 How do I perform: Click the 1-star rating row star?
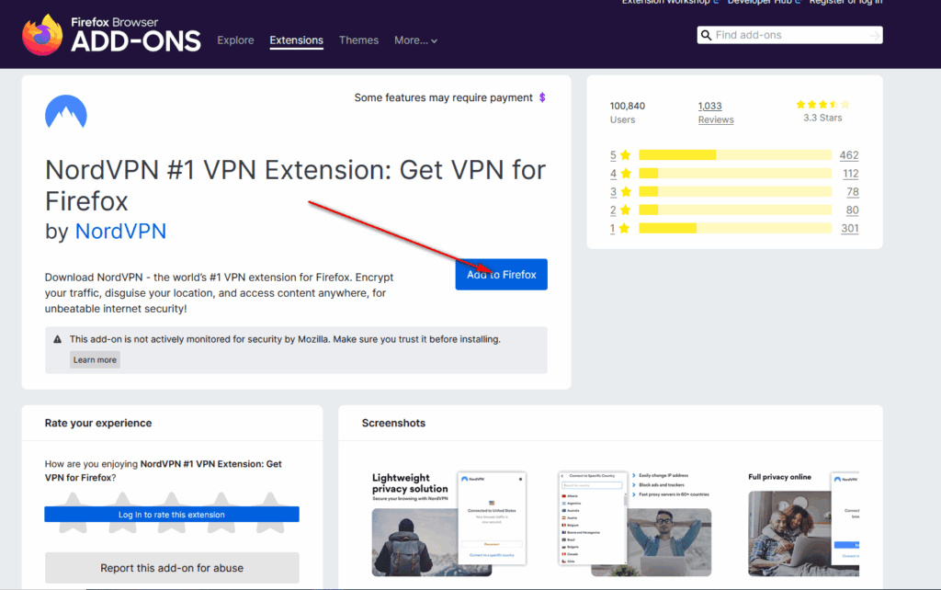[624, 228]
